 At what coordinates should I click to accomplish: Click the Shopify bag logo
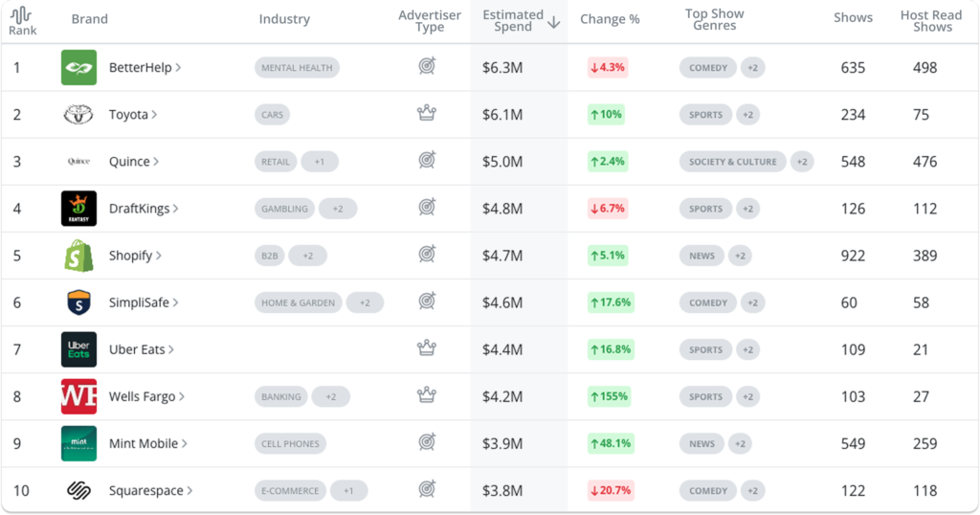point(78,256)
